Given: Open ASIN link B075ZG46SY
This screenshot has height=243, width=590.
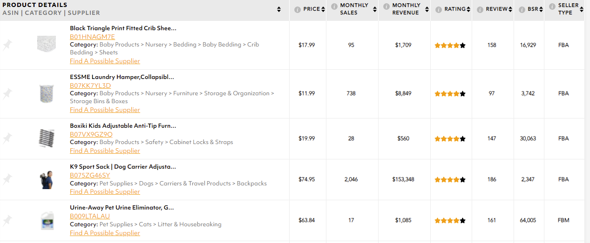Looking at the screenshot, I should 90,175.
